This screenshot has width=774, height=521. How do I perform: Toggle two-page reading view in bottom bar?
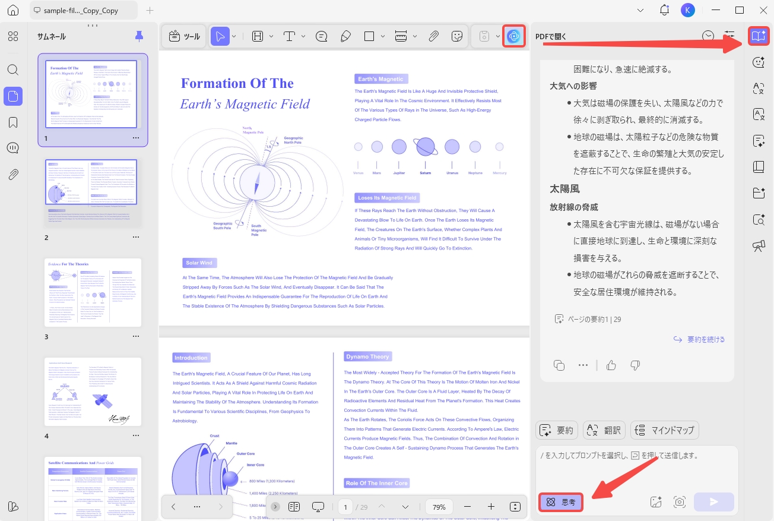[294, 507]
